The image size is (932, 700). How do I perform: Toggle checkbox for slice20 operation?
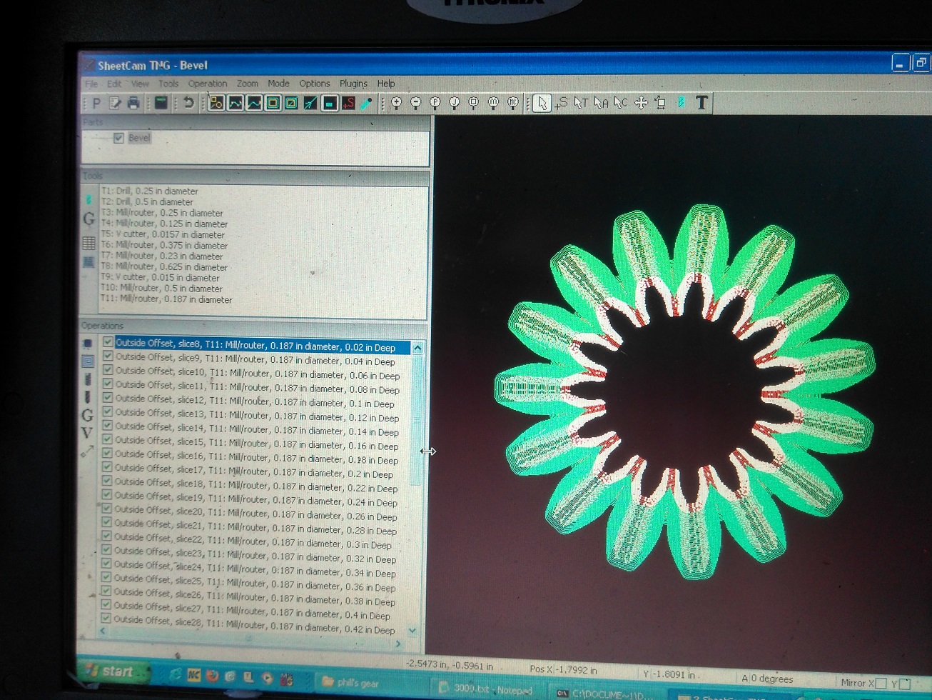[107, 509]
